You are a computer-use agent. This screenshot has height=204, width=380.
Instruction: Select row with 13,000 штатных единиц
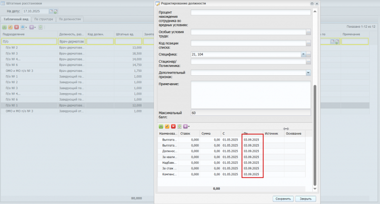pyautogui.click(x=77, y=48)
